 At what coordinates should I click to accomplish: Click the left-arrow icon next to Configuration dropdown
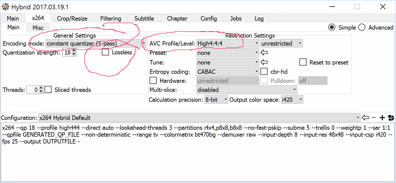365,118
